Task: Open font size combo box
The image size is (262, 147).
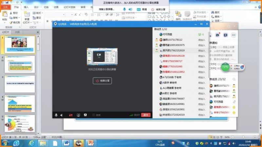Action: click(69, 15)
